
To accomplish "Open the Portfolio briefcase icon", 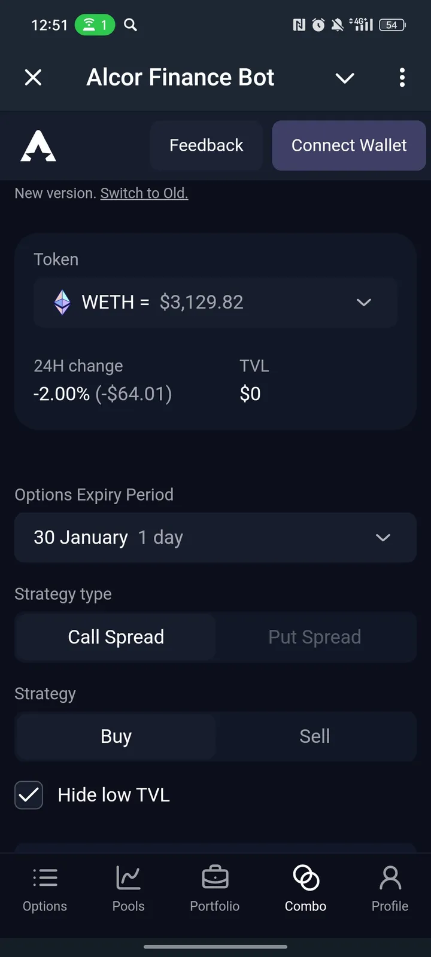I will [215, 878].
